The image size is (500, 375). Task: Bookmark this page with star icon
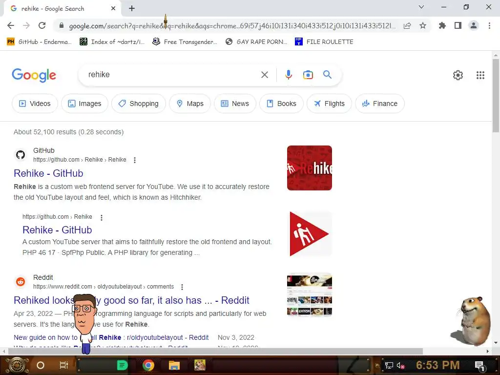423,25
